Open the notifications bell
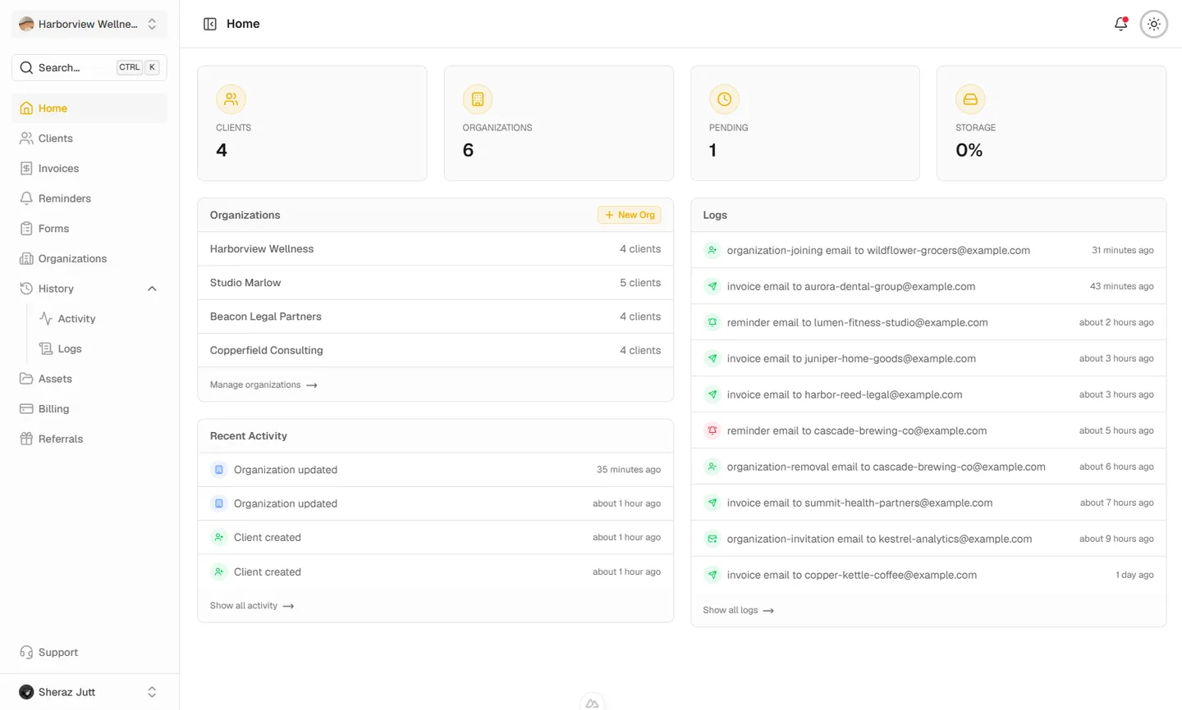 pyautogui.click(x=1120, y=24)
